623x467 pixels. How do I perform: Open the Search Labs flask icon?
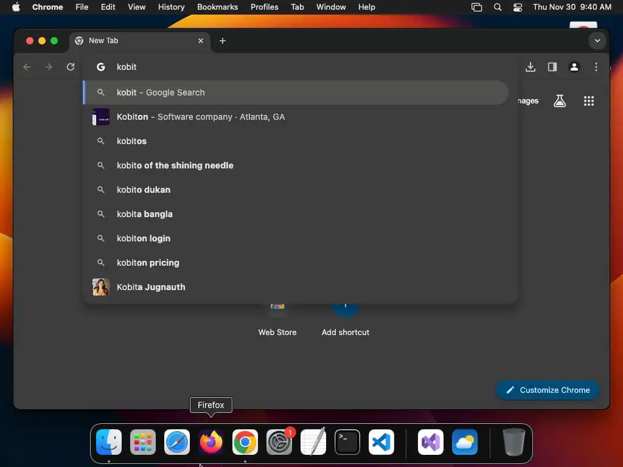click(560, 101)
